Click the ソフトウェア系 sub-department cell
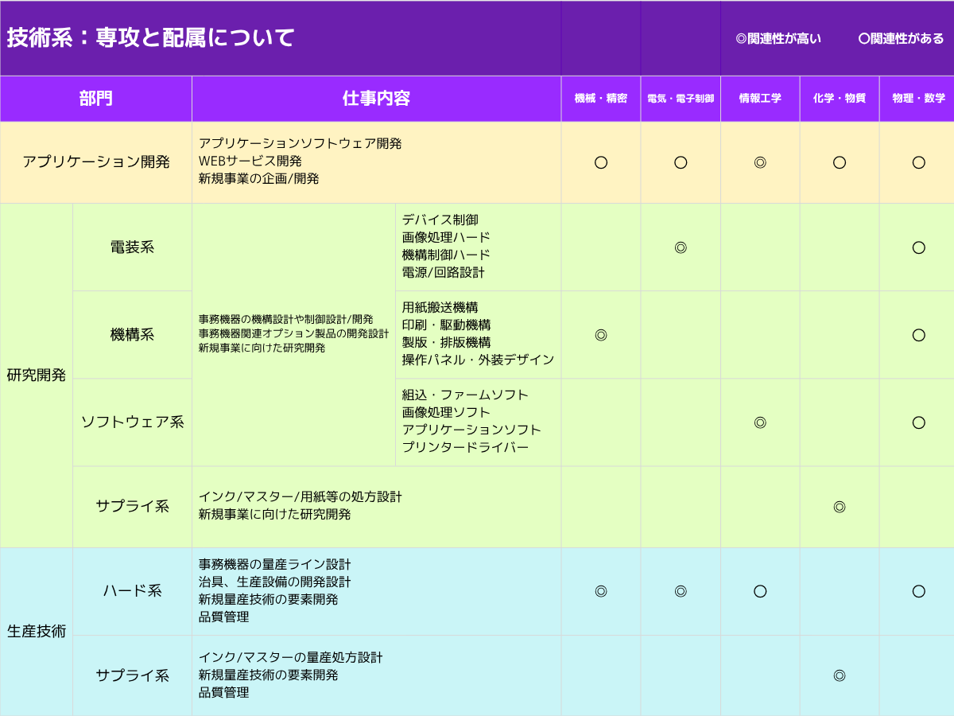The width and height of the screenshot is (954, 716). coord(132,422)
